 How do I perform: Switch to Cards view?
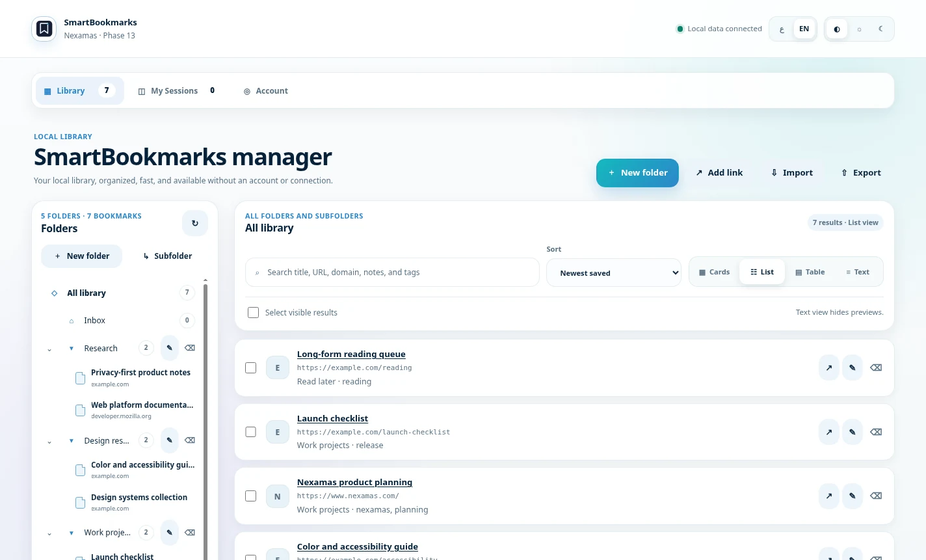(x=714, y=273)
